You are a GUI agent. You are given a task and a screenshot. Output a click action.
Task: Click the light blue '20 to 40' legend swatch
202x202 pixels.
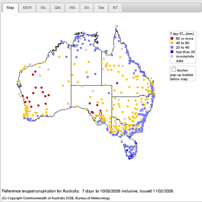[172, 47]
